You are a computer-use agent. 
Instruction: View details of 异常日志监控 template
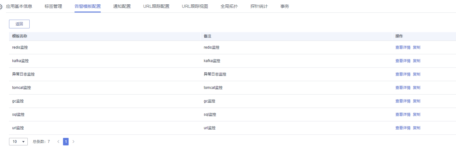(403, 74)
